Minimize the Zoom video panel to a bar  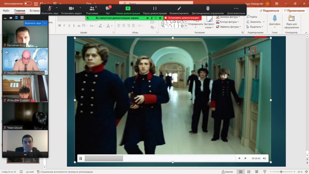pos(5,18)
